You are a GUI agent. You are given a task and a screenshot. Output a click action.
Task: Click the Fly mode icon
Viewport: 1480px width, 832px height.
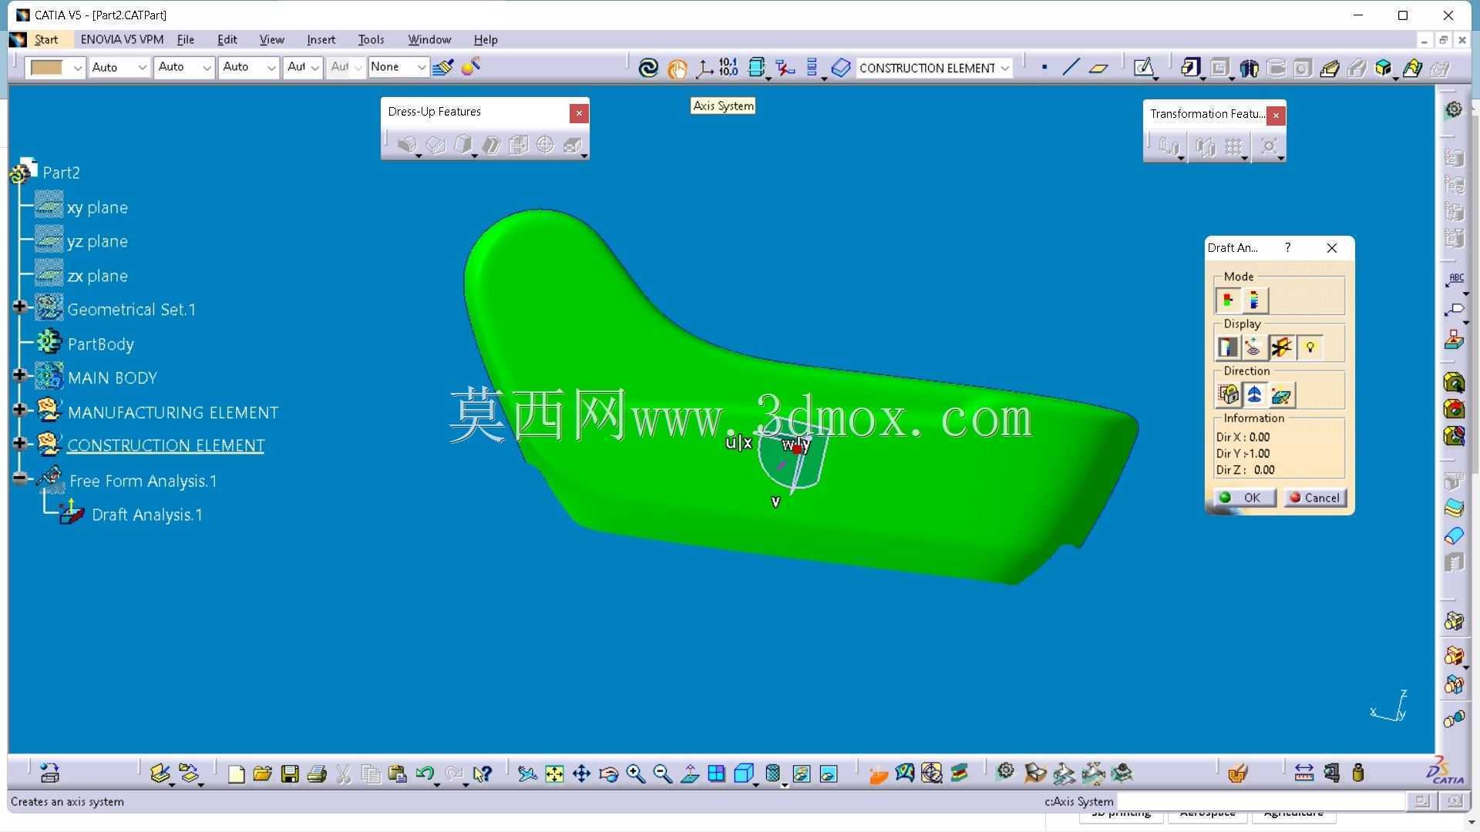click(x=527, y=773)
